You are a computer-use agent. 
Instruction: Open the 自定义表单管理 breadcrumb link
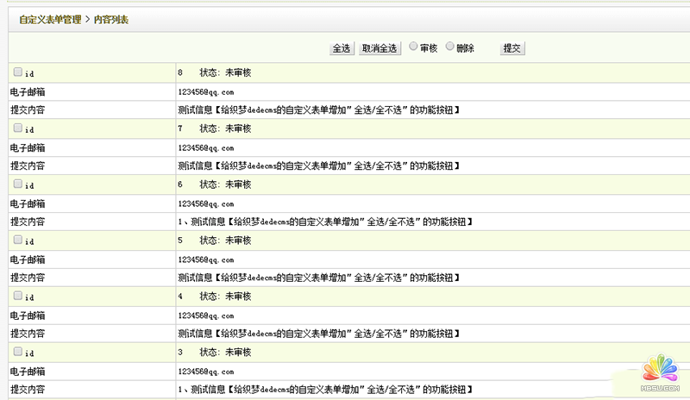tap(50, 19)
